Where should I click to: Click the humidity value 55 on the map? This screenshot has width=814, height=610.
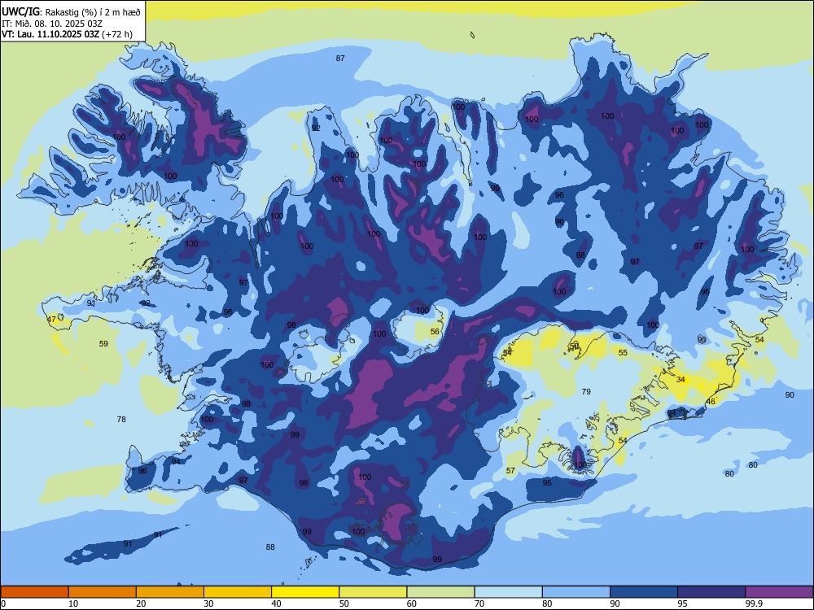(623, 352)
